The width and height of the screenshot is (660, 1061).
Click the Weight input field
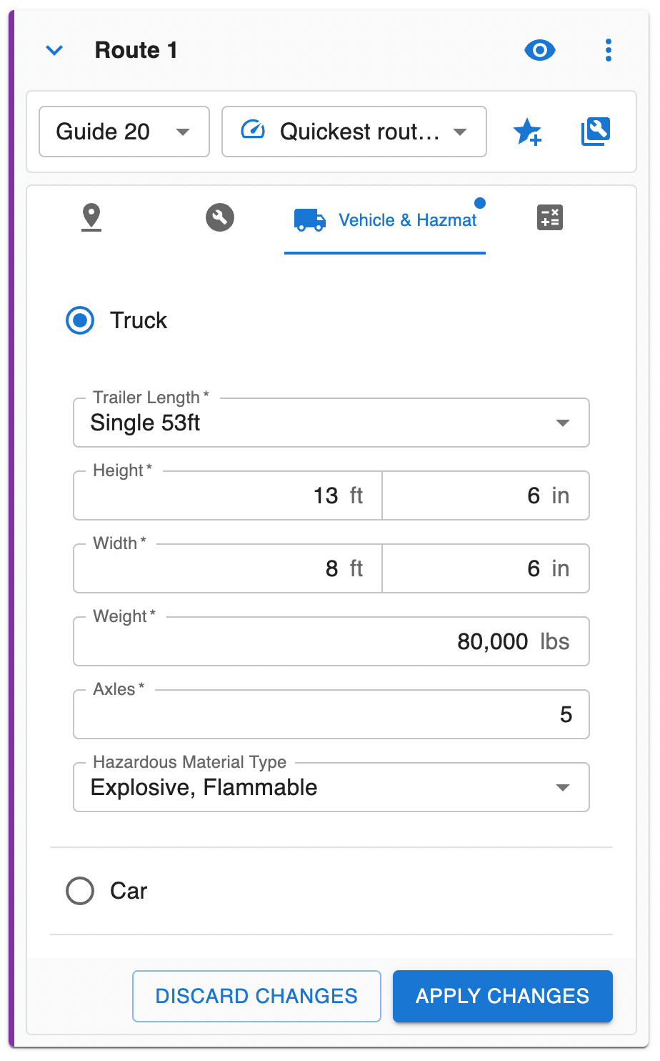(330, 641)
